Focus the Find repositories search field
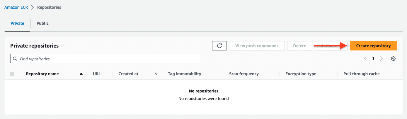 (x=105, y=59)
